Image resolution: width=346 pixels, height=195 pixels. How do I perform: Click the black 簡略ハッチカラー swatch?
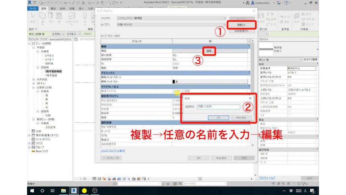[173, 81]
